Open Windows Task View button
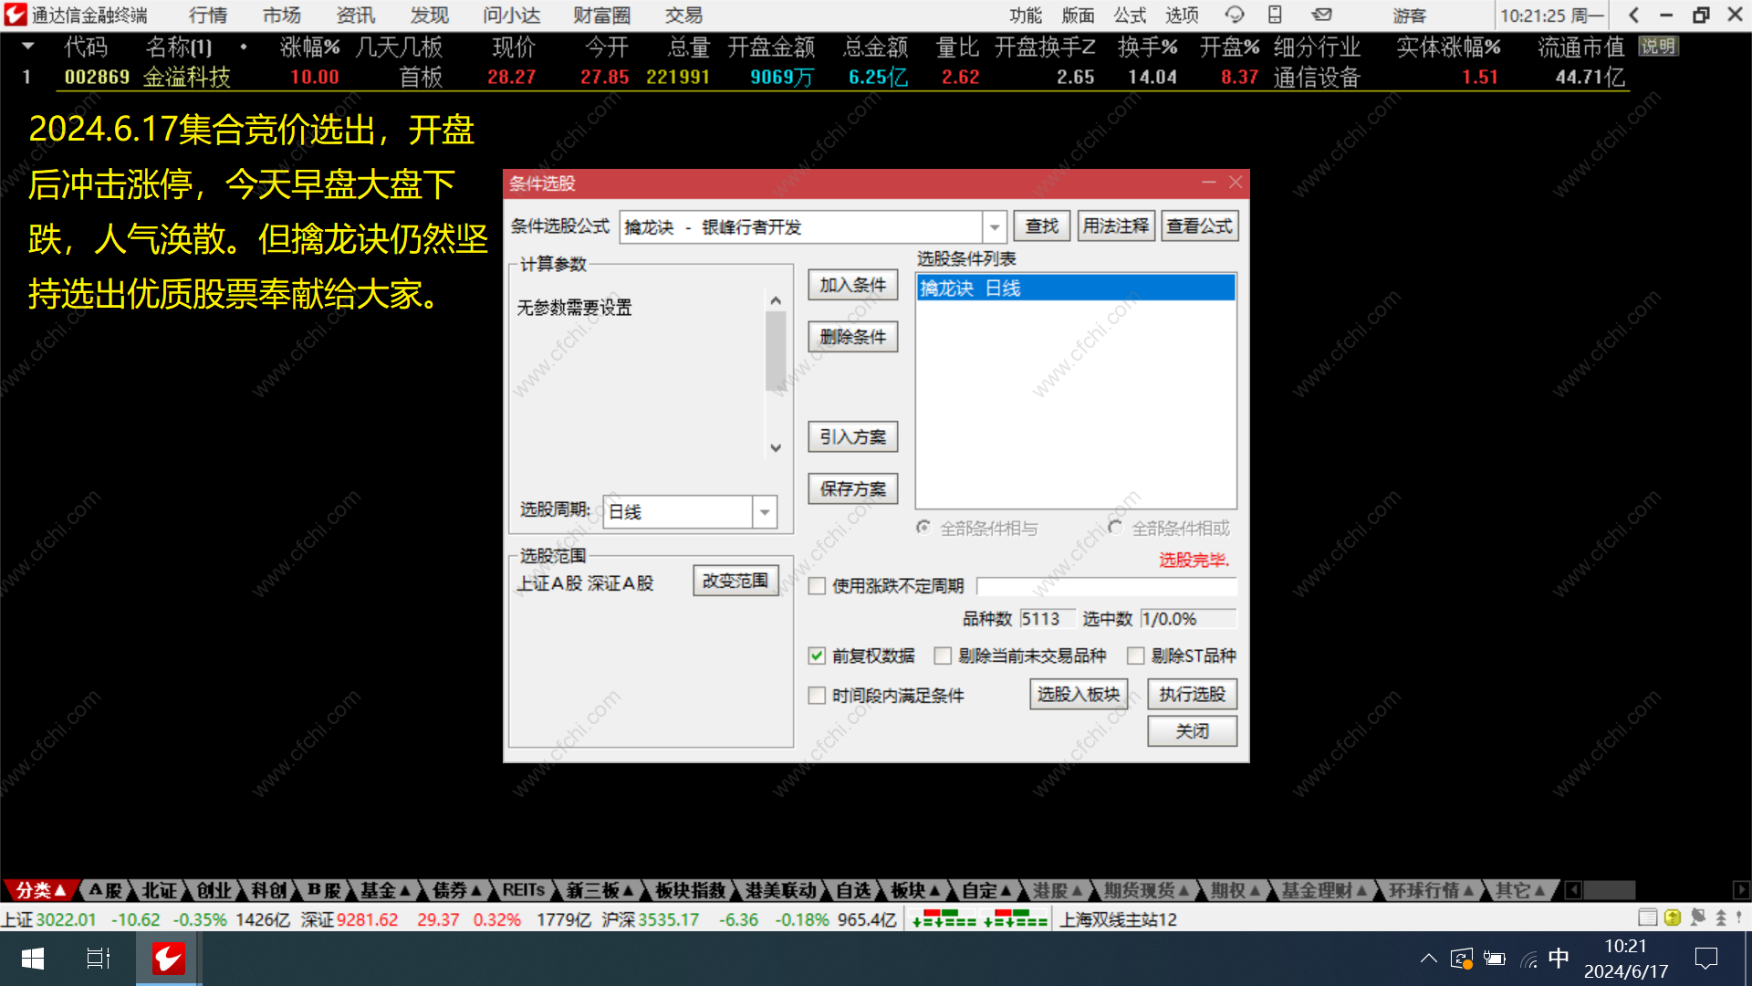Screen dimensions: 1752x986 coord(98,959)
